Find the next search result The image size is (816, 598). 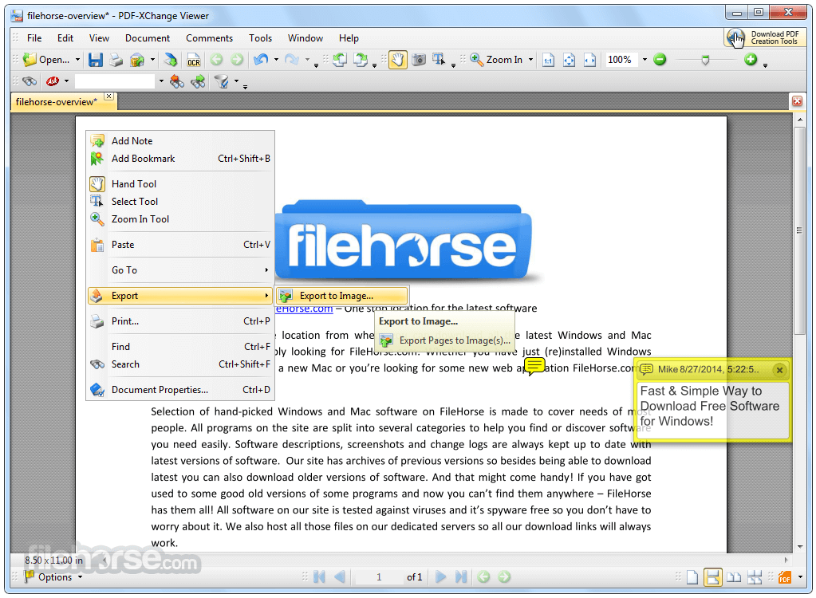coord(198,81)
